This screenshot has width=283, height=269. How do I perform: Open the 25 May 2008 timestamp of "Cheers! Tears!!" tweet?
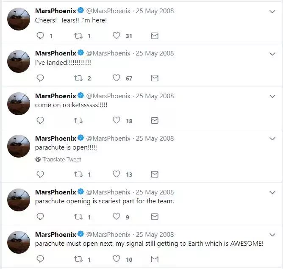pyautogui.click(x=155, y=11)
